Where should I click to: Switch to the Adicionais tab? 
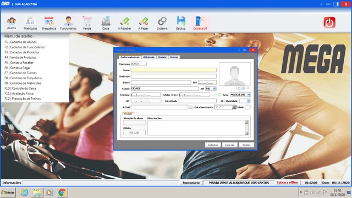(x=149, y=57)
